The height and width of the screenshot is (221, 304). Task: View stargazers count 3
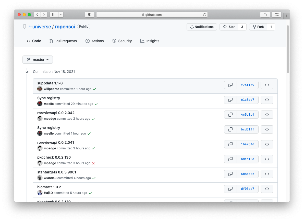pos(242,27)
